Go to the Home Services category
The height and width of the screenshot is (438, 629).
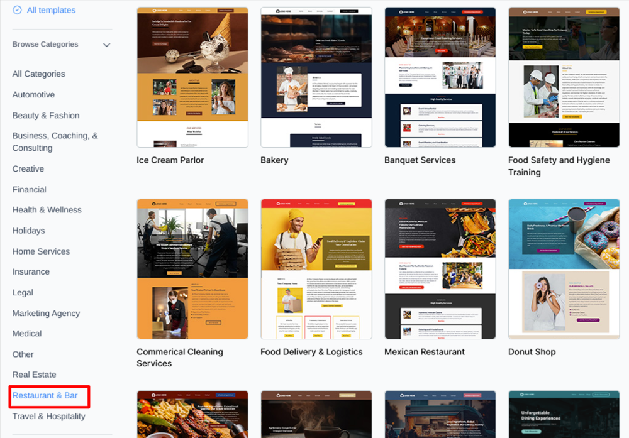click(41, 251)
